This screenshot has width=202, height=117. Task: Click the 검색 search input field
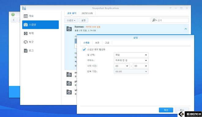tap(170, 20)
